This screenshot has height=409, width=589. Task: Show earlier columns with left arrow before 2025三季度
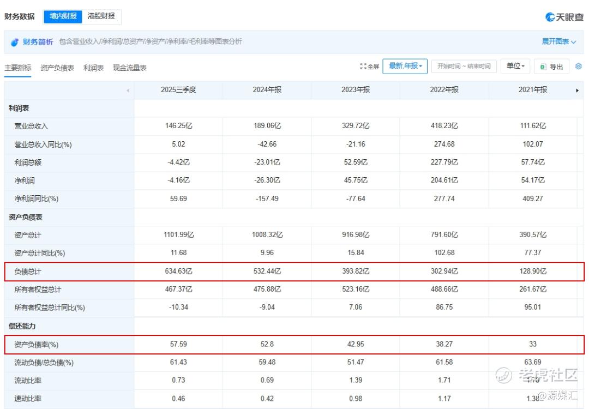pyautogui.click(x=128, y=91)
